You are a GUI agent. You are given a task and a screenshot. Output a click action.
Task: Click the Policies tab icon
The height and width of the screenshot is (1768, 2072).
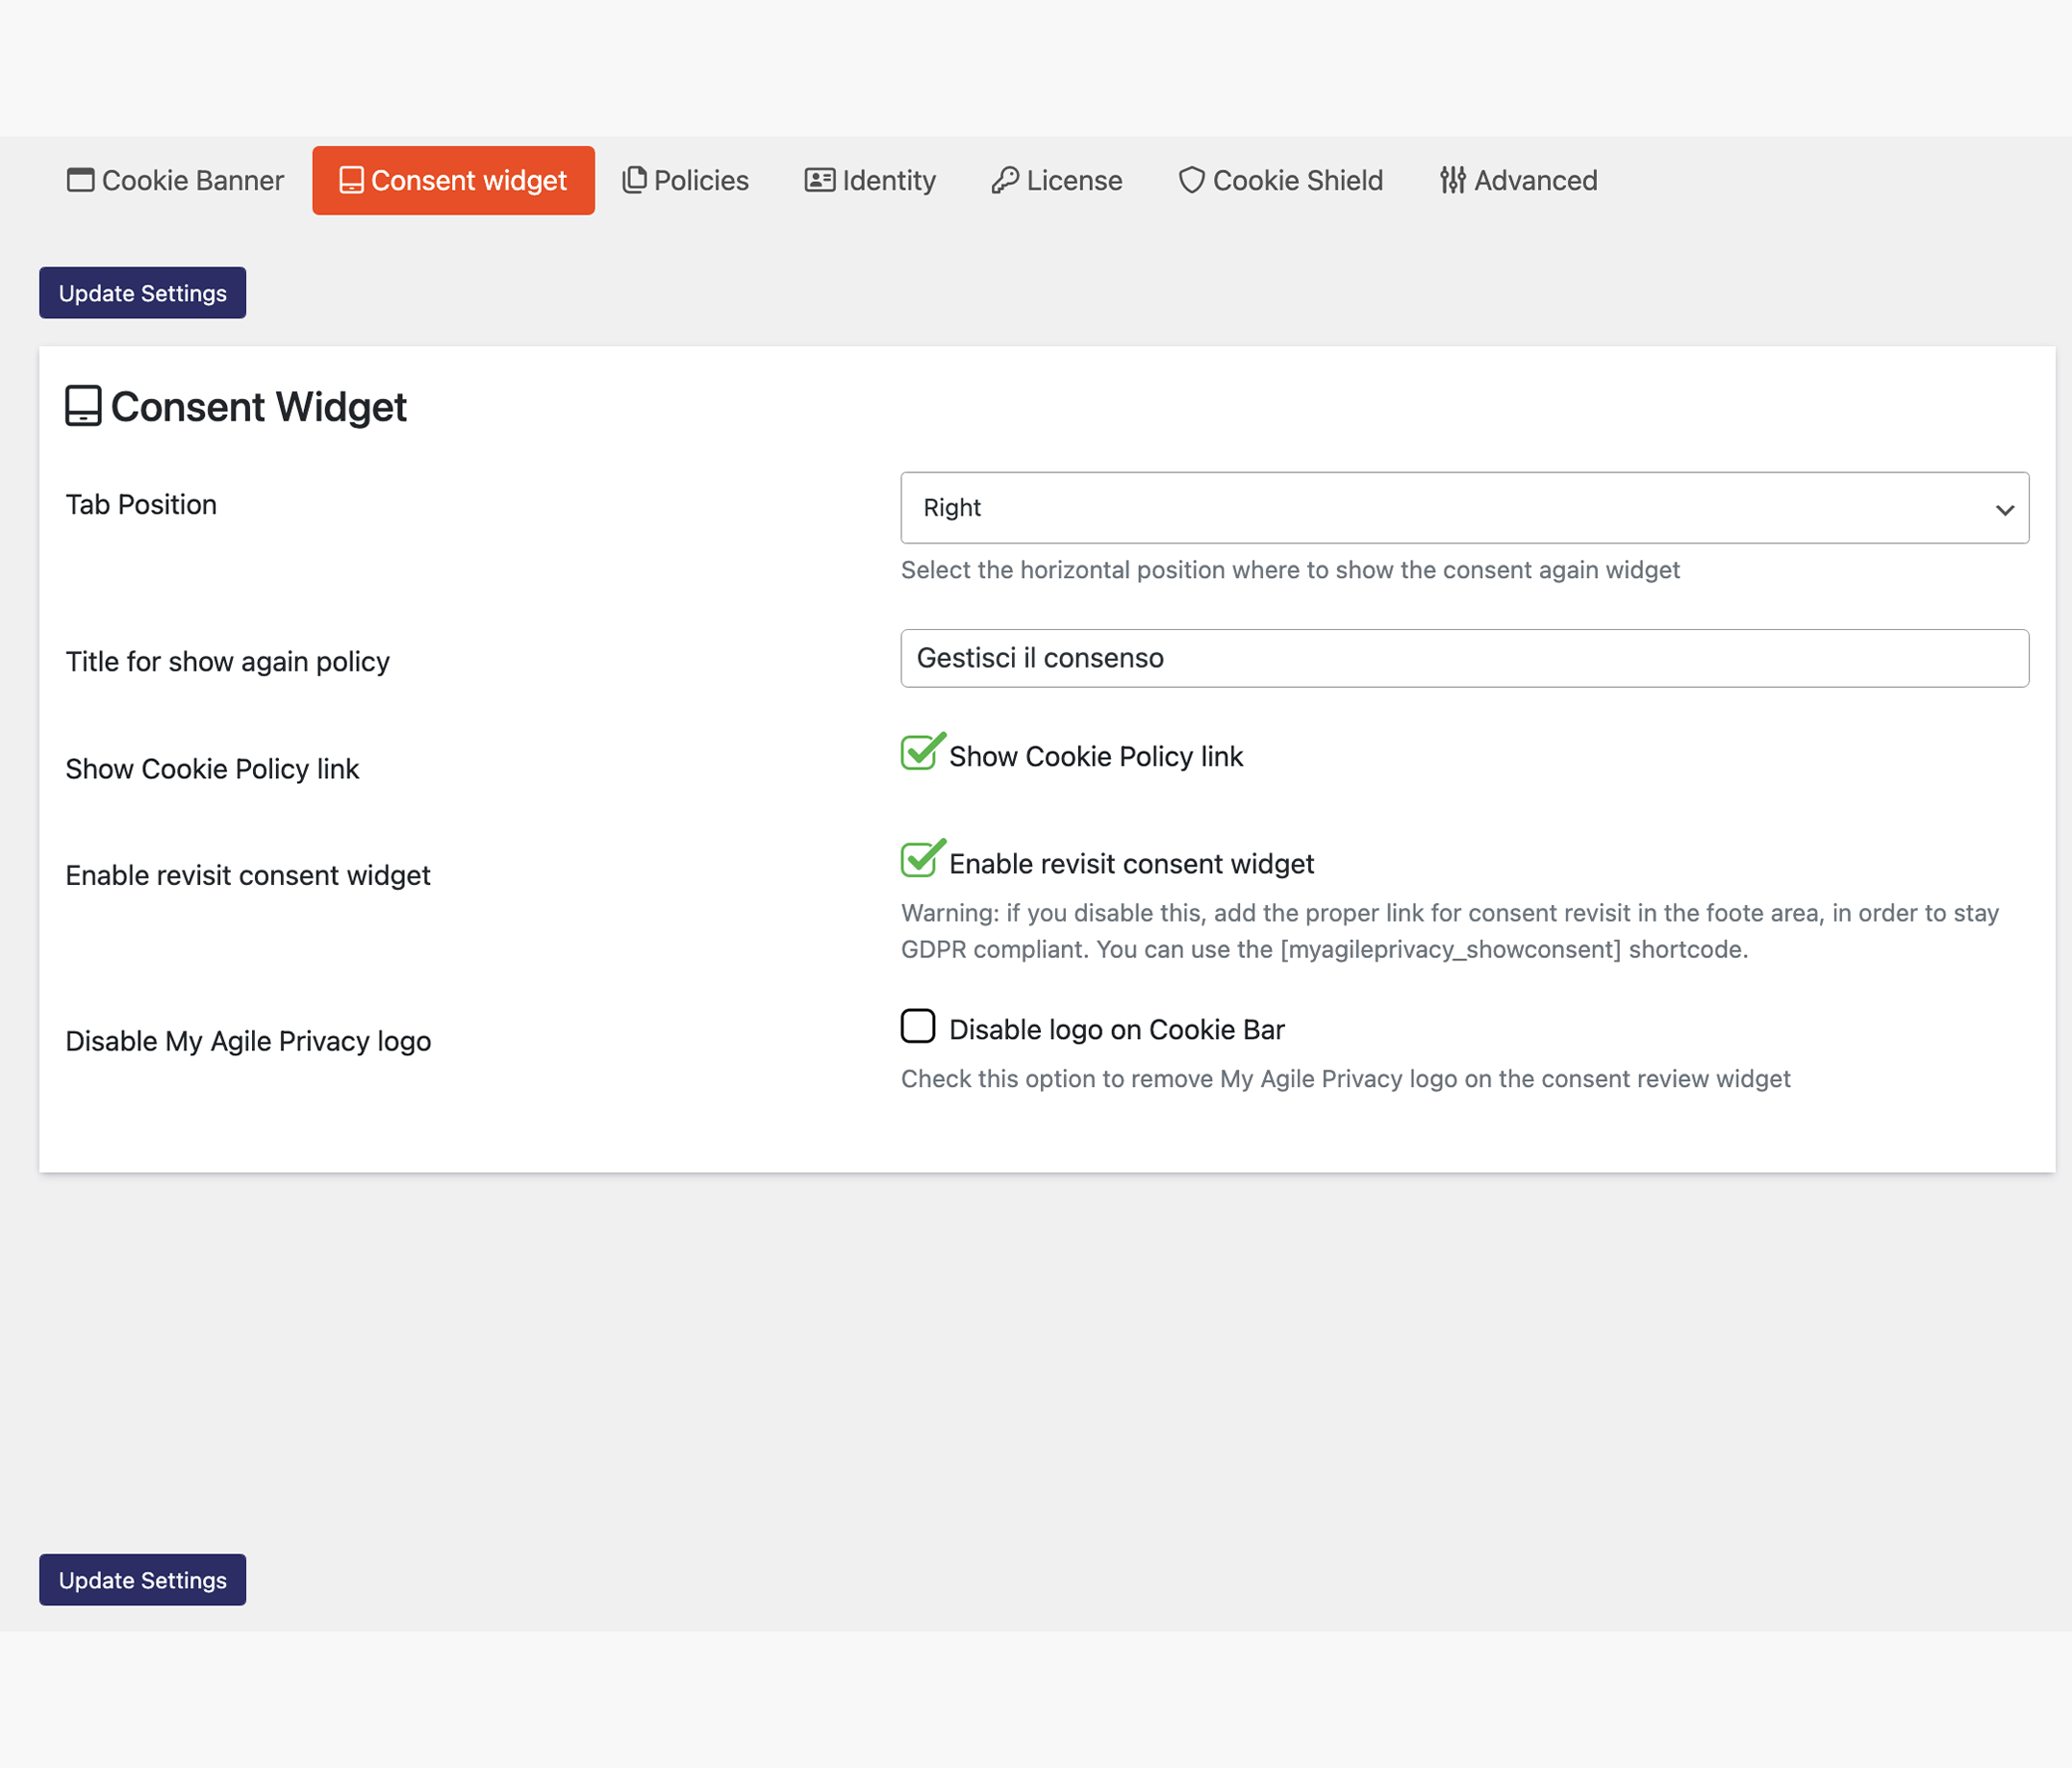click(633, 181)
